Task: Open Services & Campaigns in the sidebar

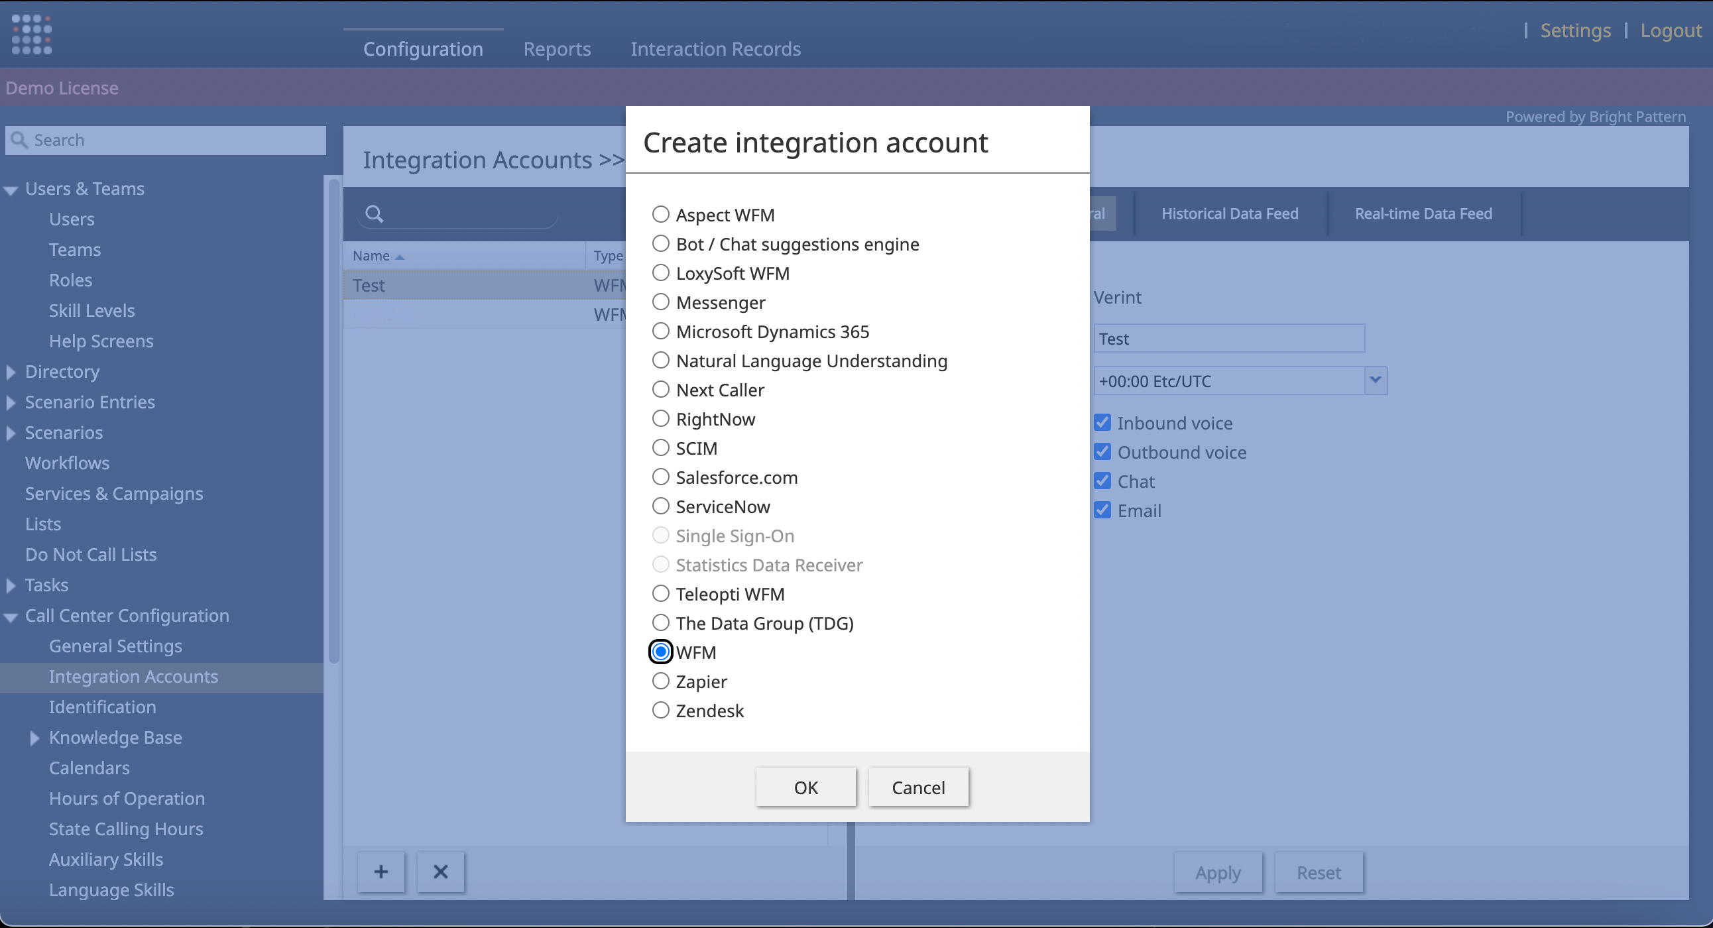Action: 115,494
